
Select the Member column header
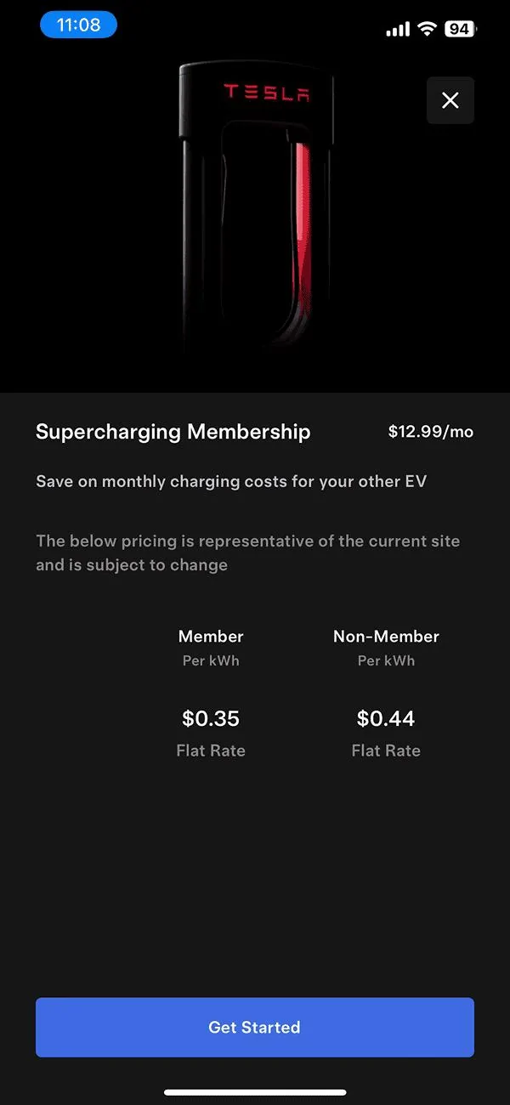click(211, 637)
